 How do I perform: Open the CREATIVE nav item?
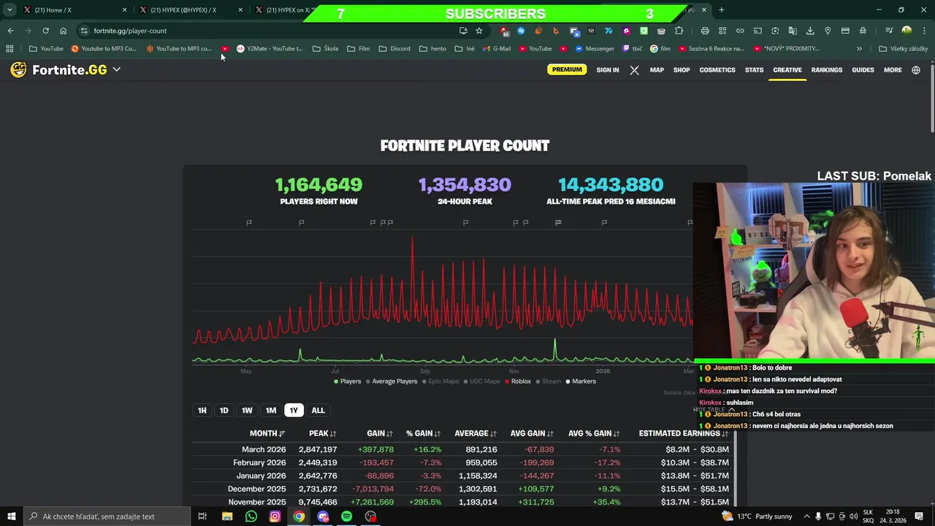[787, 70]
